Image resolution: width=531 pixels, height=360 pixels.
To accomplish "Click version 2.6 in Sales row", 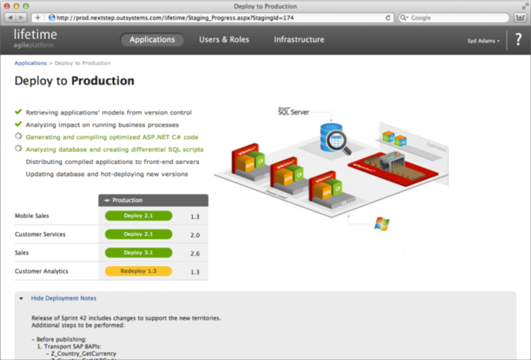I will 195,253.
